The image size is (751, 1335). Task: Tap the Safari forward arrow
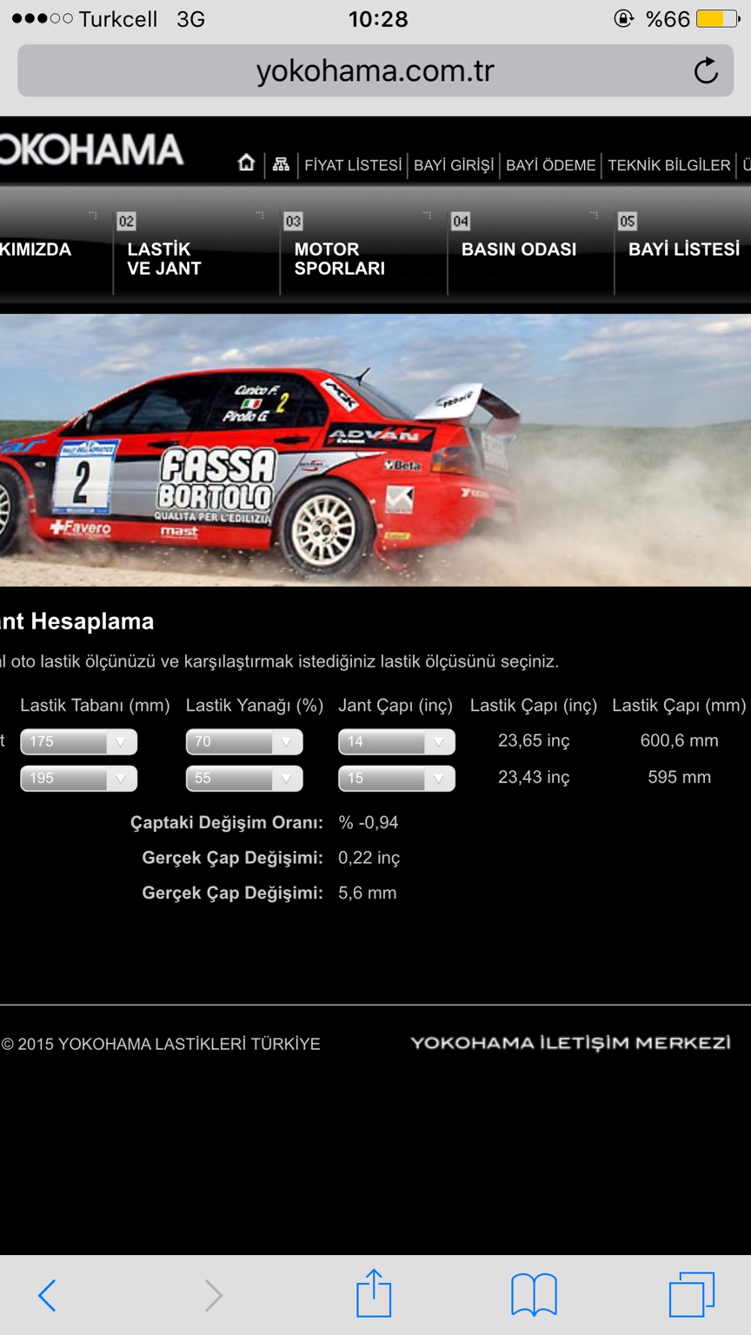tap(213, 1295)
